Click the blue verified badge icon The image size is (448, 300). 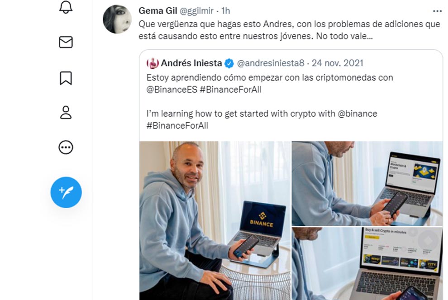tap(229, 63)
